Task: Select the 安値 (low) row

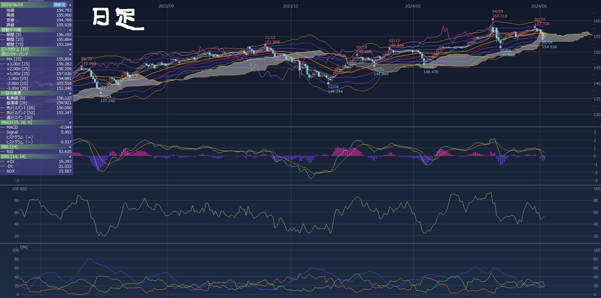Action: [x=36, y=20]
